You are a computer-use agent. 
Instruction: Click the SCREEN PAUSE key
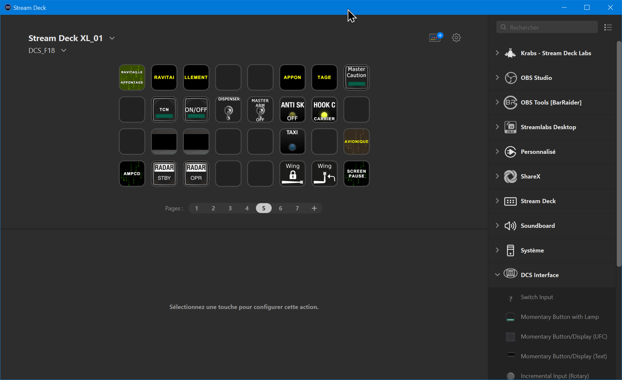(x=356, y=174)
